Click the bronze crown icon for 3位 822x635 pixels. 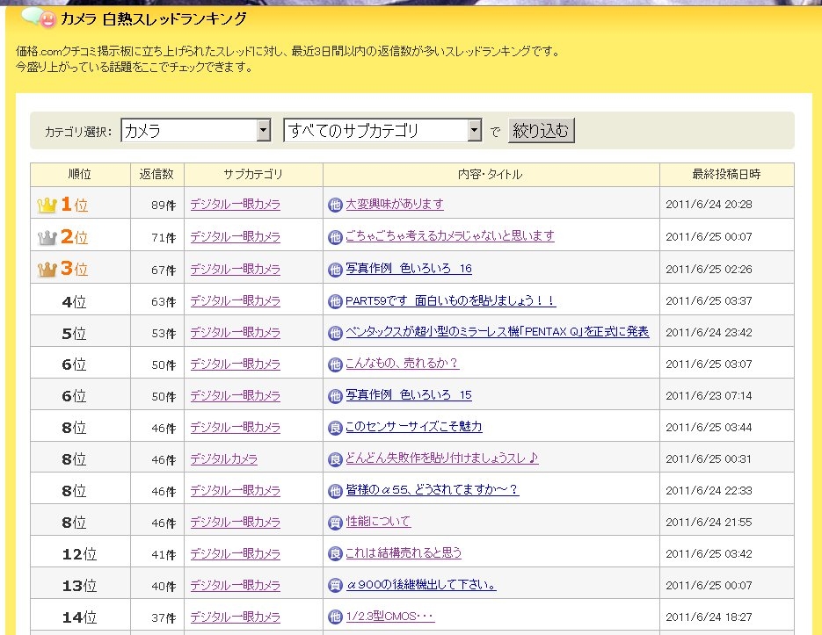pyautogui.click(x=47, y=270)
